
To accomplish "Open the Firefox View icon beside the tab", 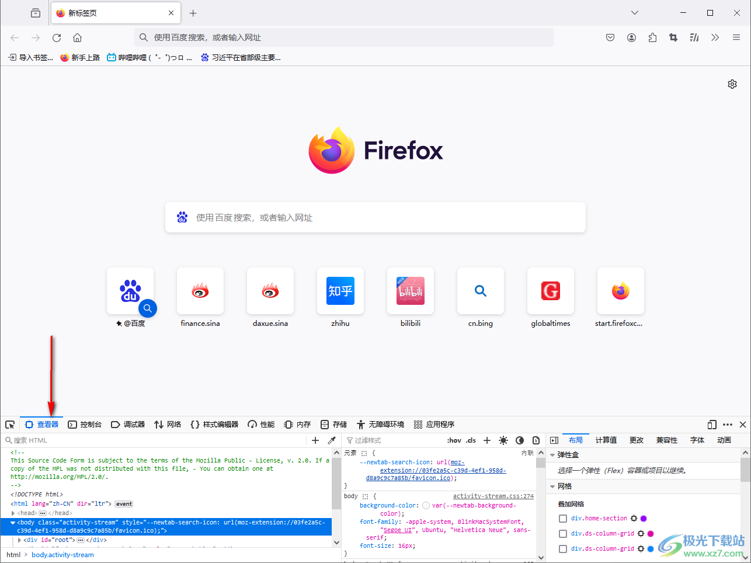I will click(36, 13).
